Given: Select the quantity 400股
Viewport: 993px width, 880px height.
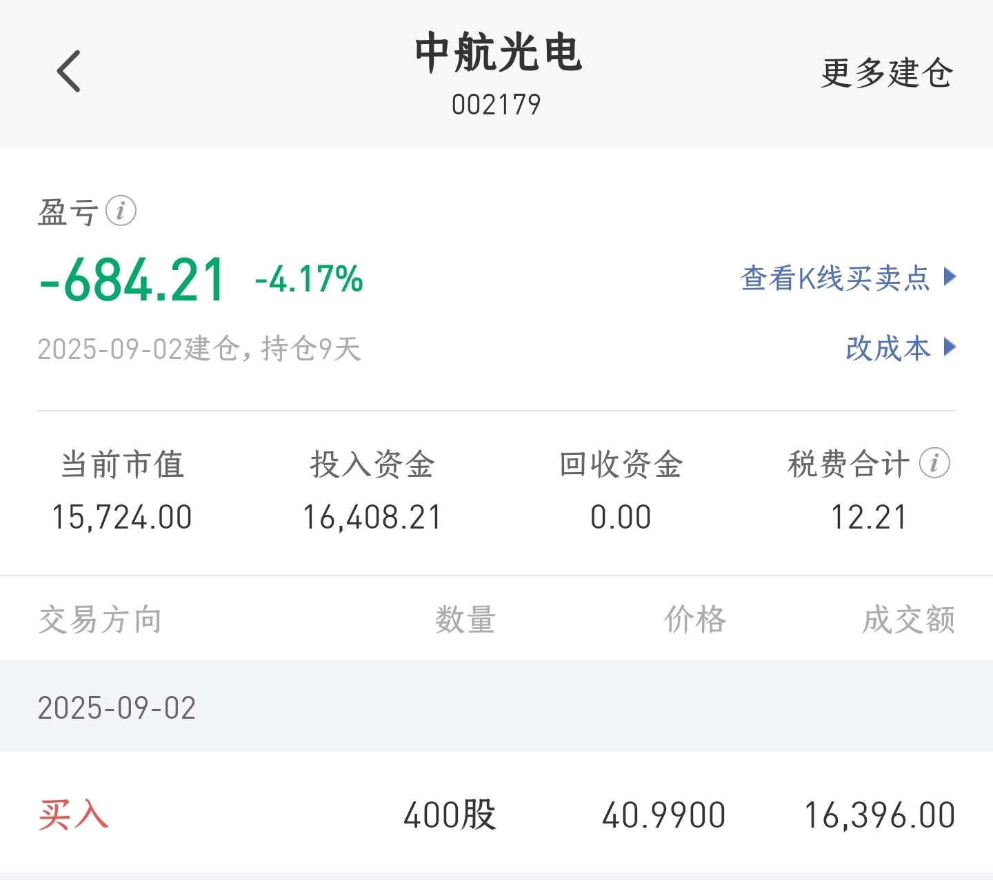Looking at the screenshot, I should (450, 815).
